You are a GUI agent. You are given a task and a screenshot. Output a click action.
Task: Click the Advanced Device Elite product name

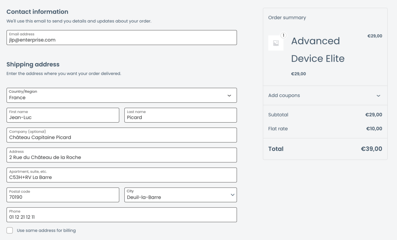tap(318, 50)
